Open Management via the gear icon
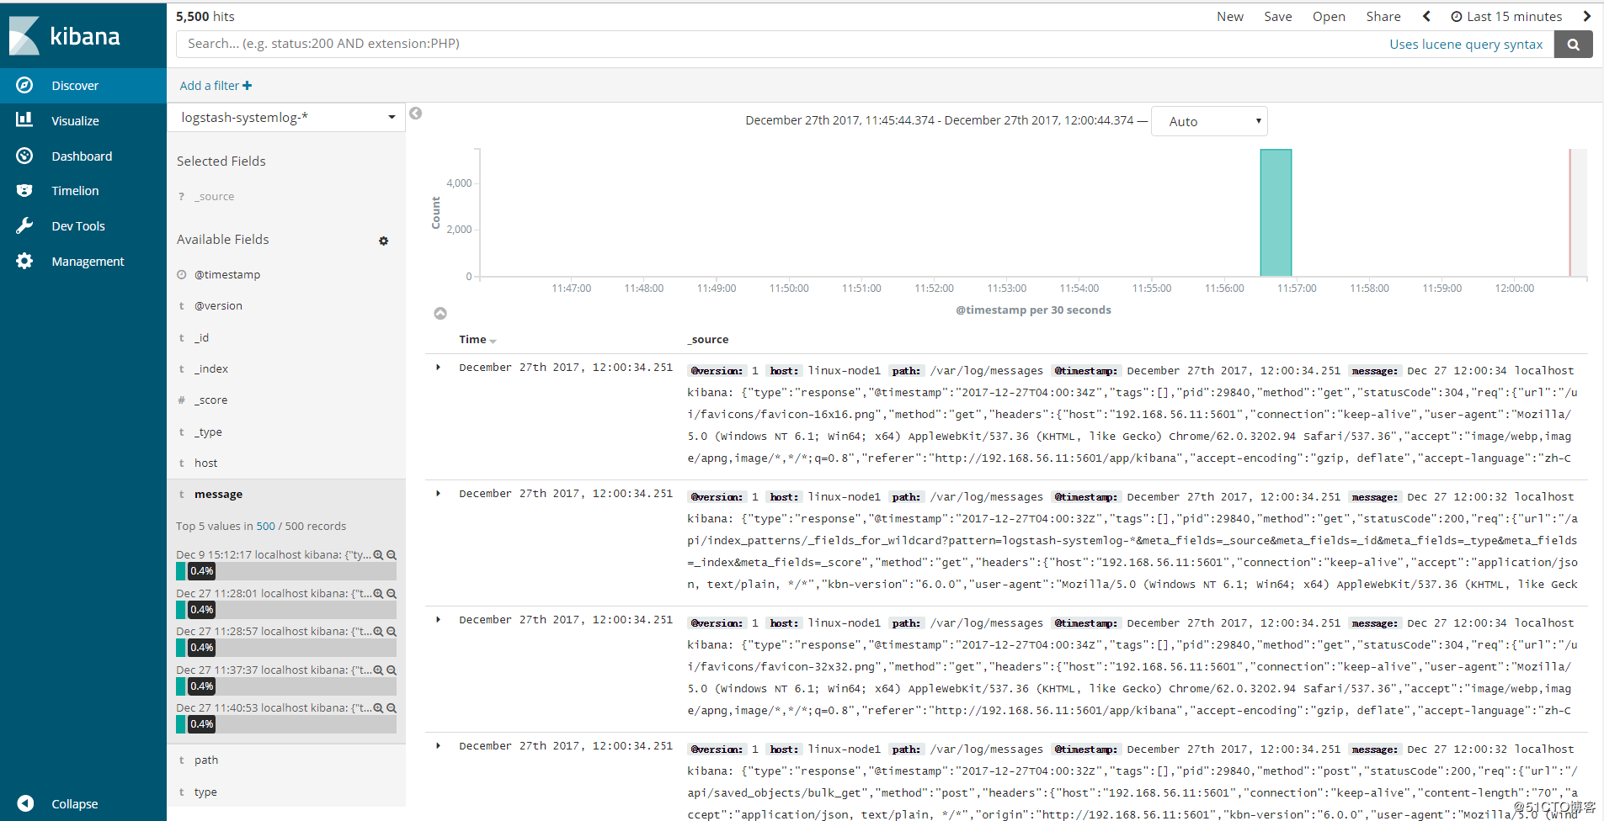This screenshot has height=821, width=1604. [x=24, y=261]
